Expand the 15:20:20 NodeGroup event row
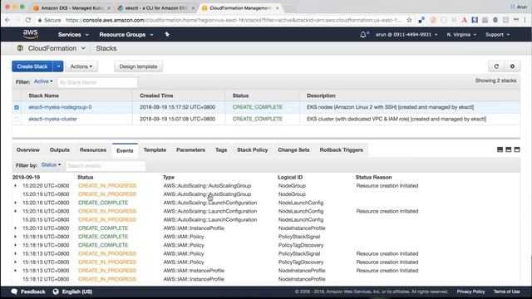 click(x=15, y=186)
